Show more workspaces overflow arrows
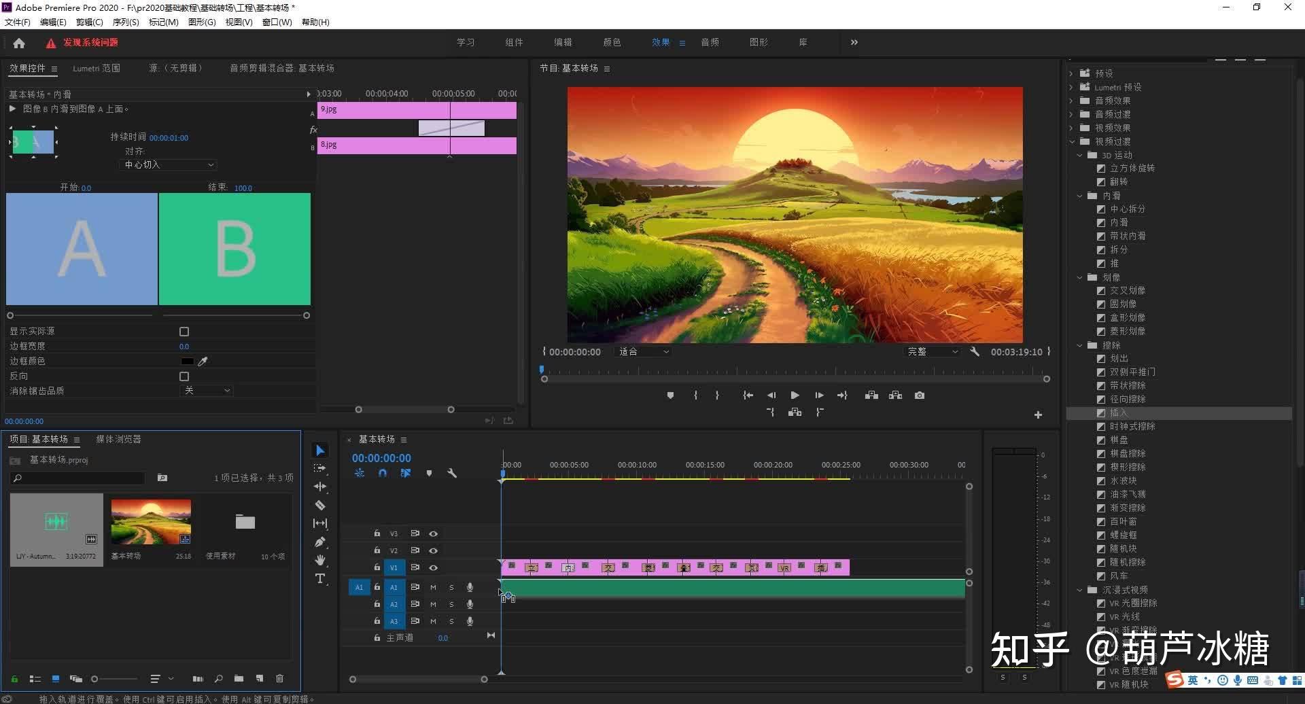Viewport: 1305px width, 704px height. (x=854, y=42)
